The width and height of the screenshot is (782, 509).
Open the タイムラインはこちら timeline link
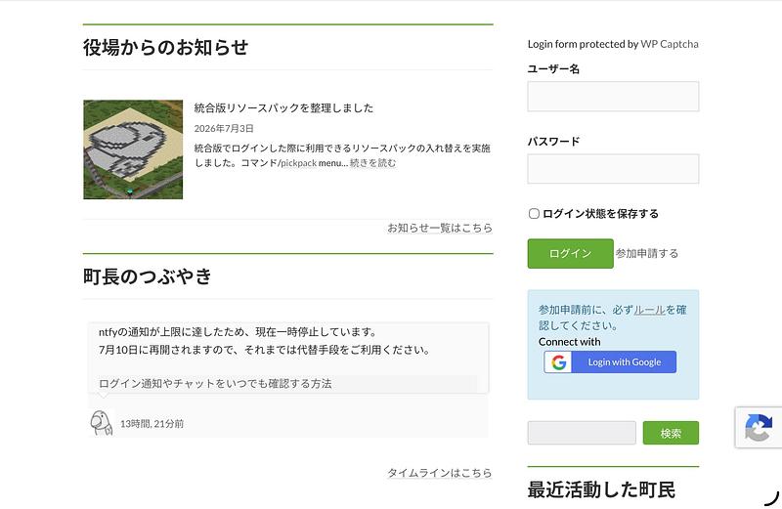click(x=440, y=473)
